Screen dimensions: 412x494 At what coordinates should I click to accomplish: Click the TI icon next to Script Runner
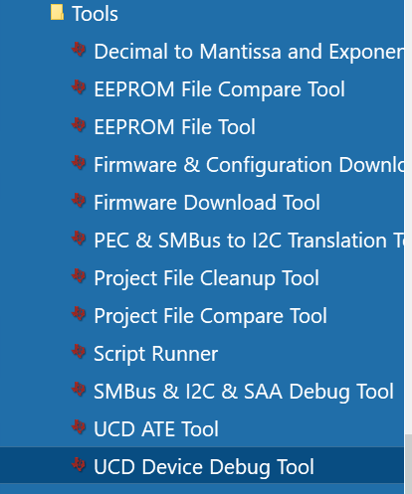[79, 352]
